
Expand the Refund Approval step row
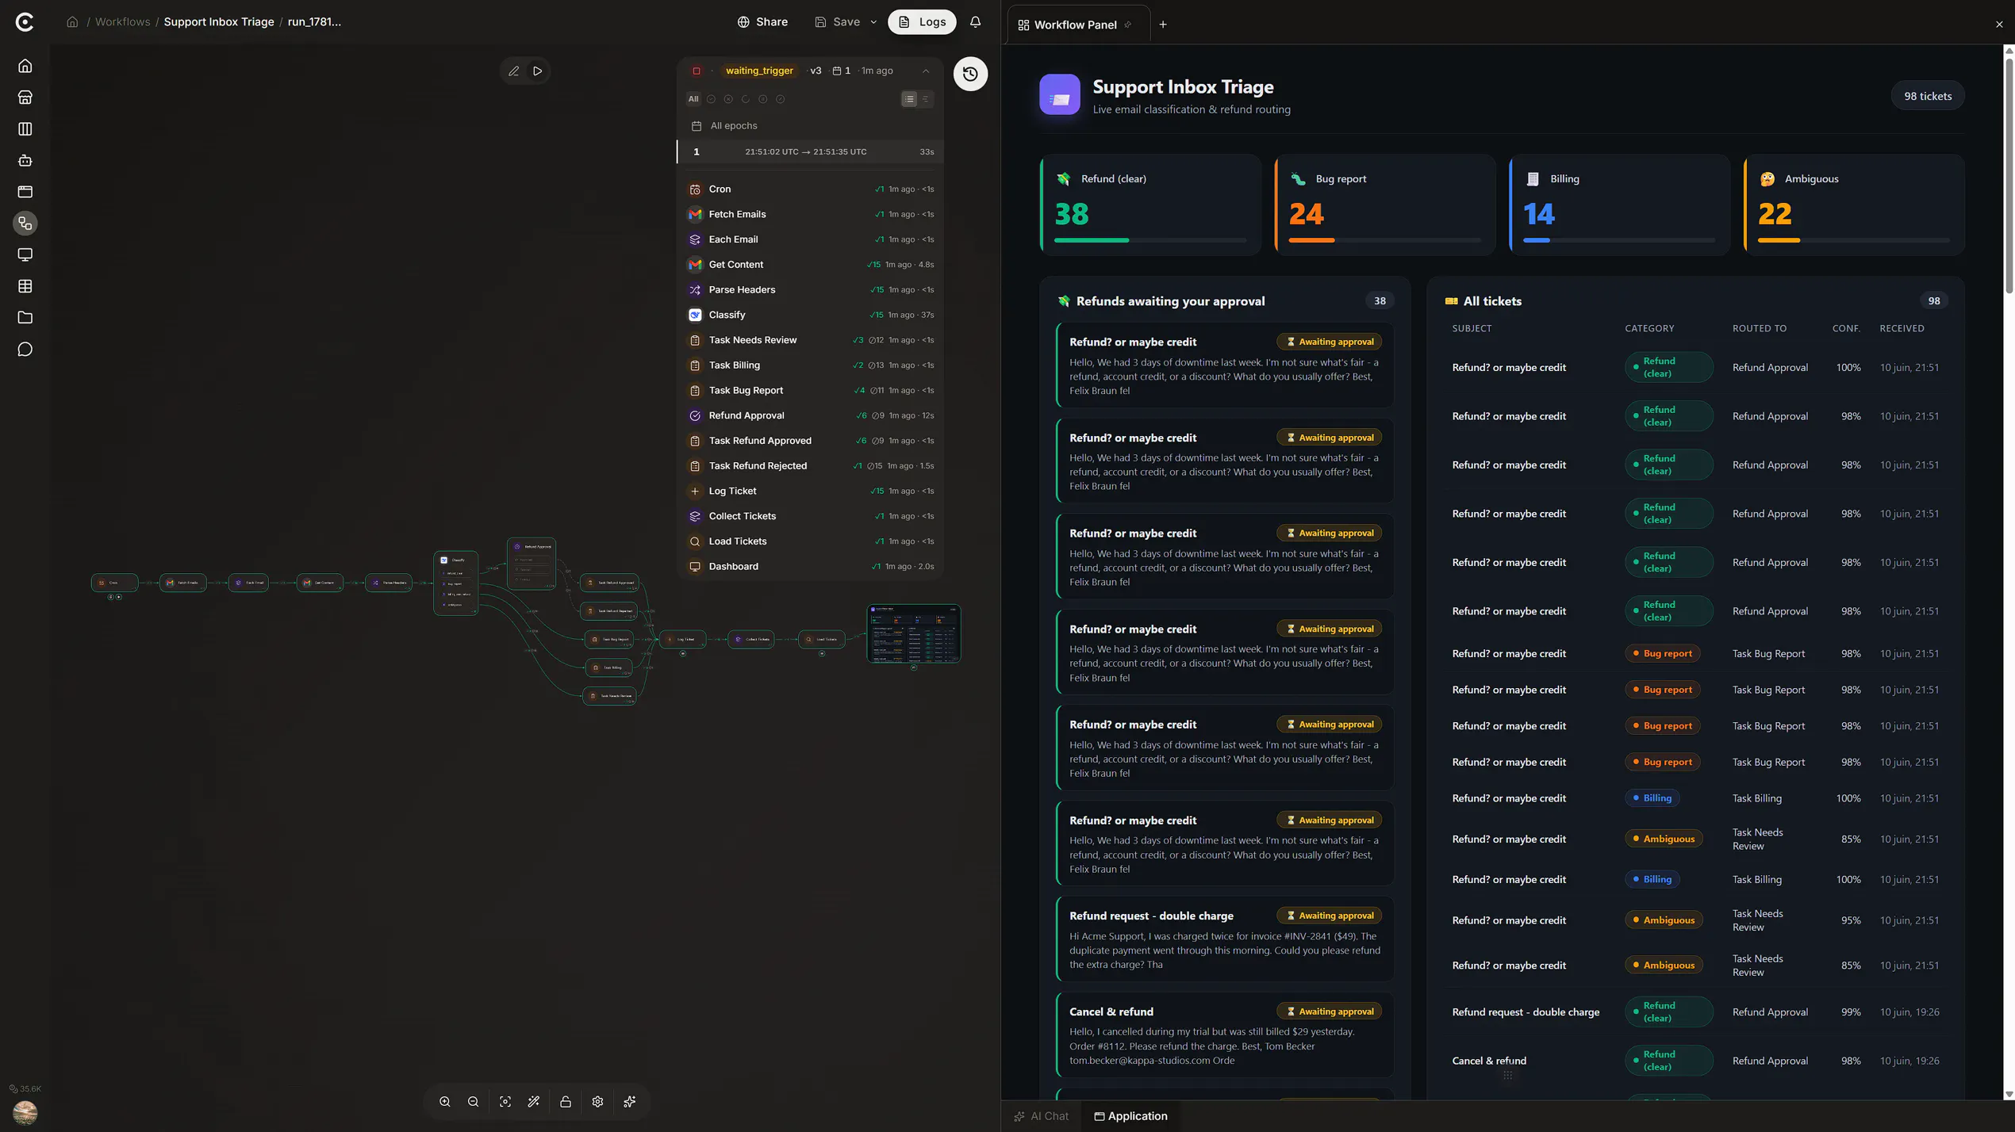pyautogui.click(x=810, y=416)
